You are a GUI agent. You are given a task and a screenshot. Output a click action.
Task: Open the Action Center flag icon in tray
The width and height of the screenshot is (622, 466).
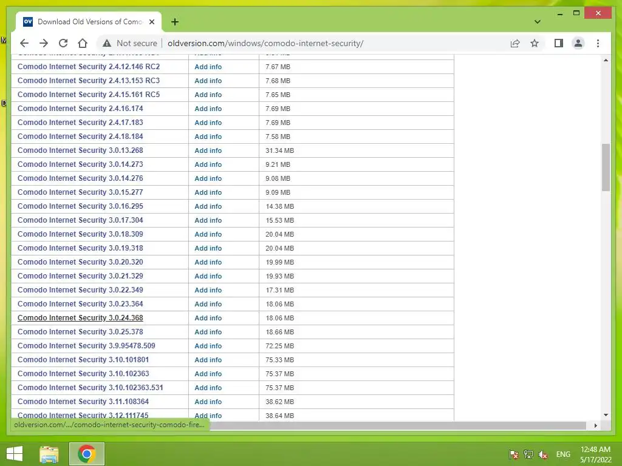[x=514, y=454]
